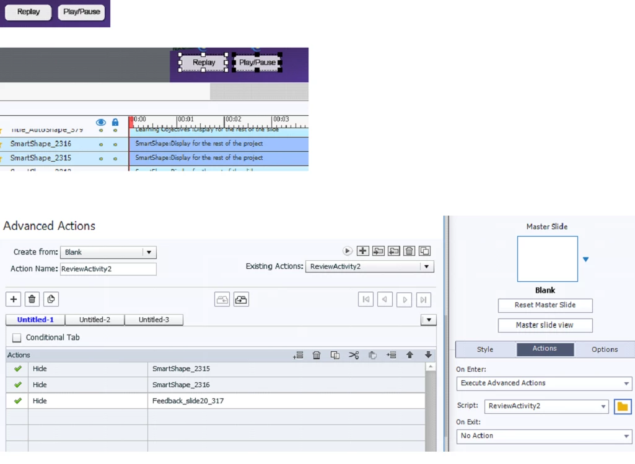Add a decision tab with plus button

pos(14,299)
